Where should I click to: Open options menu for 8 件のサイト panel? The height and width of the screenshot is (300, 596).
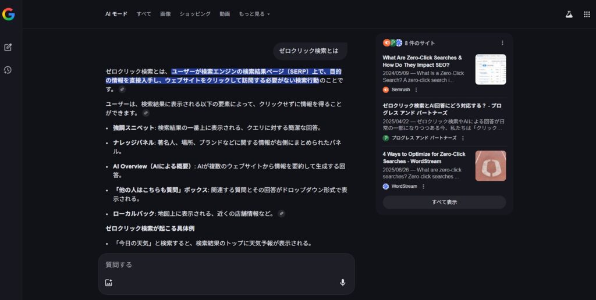pyautogui.click(x=502, y=43)
